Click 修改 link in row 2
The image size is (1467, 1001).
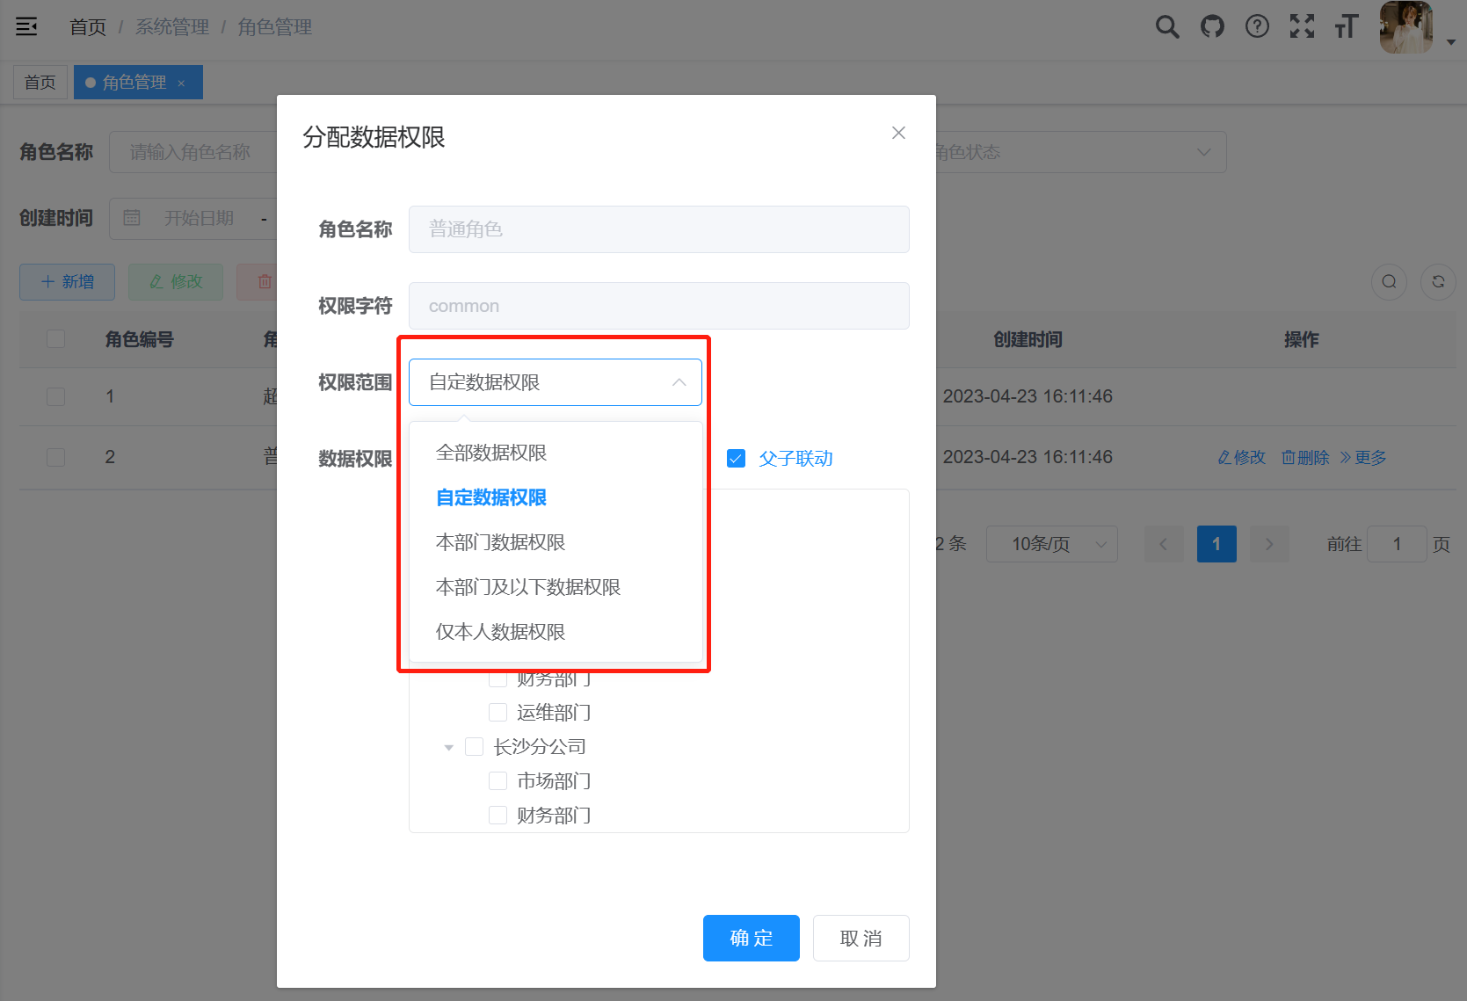[x=1241, y=457]
